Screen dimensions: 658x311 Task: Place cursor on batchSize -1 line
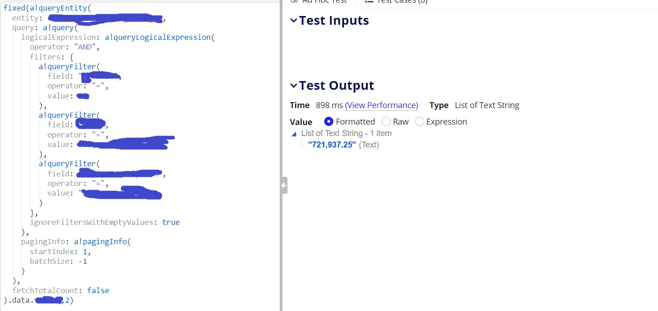coord(58,261)
